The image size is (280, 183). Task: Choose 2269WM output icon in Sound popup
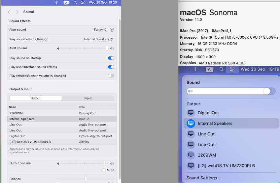coord(191,155)
